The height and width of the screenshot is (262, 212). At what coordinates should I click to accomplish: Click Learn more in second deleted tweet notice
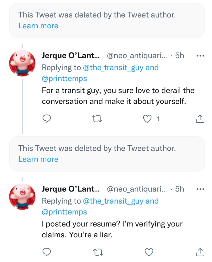38,159
